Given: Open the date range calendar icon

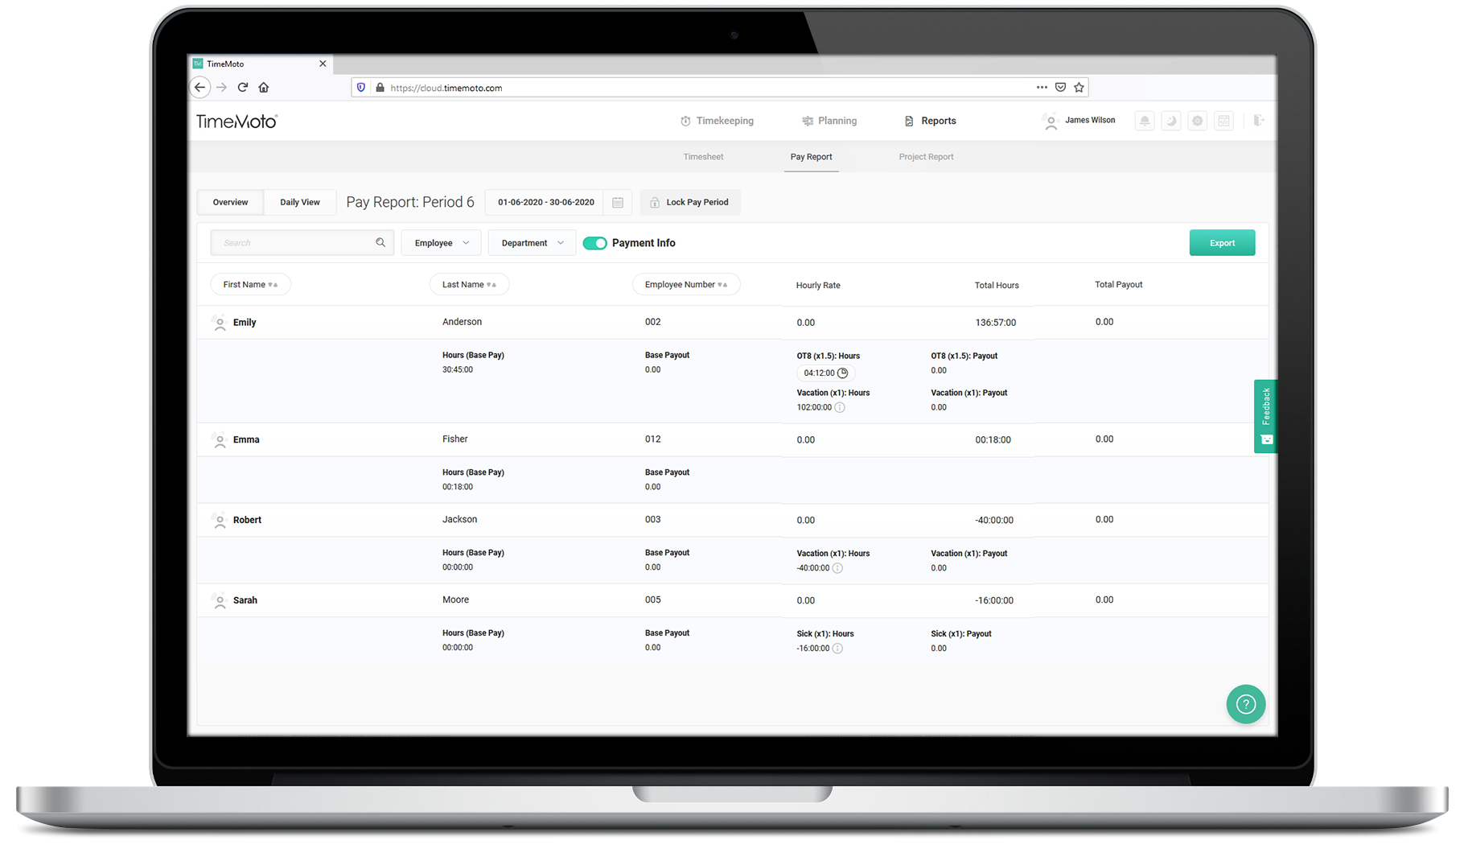Looking at the screenshot, I should pos(618,203).
